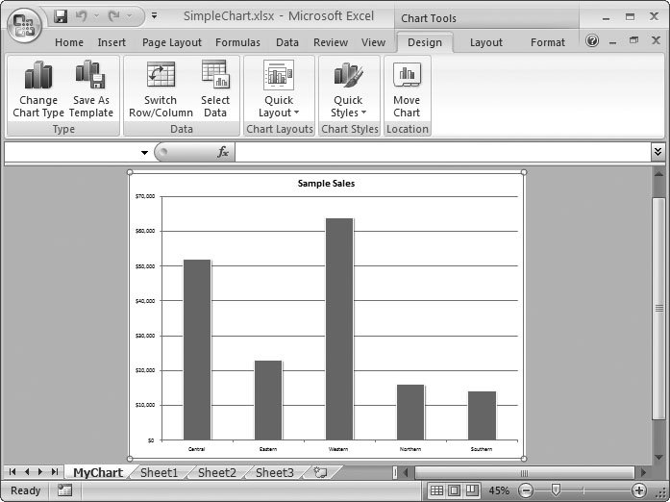Restore the workbook window inside the ribbon
Viewport: 670px width, 502px height.
click(633, 40)
